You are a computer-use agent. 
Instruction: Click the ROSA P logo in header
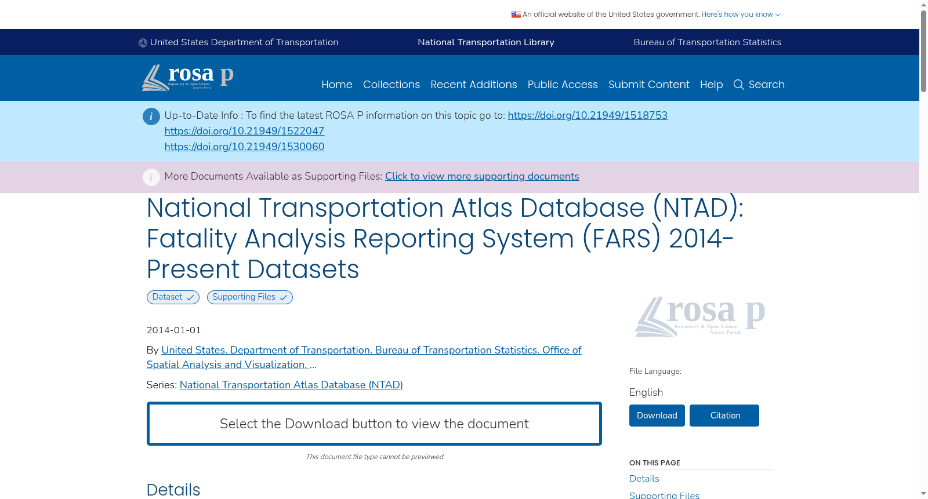click(188, 78)
